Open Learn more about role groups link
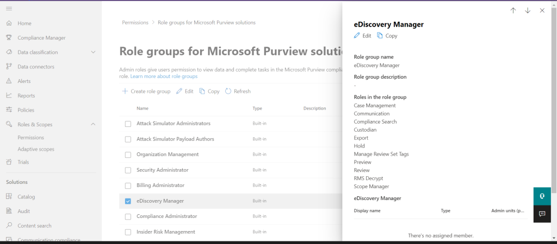Screen dimensions: 557x244 [164, 76]
